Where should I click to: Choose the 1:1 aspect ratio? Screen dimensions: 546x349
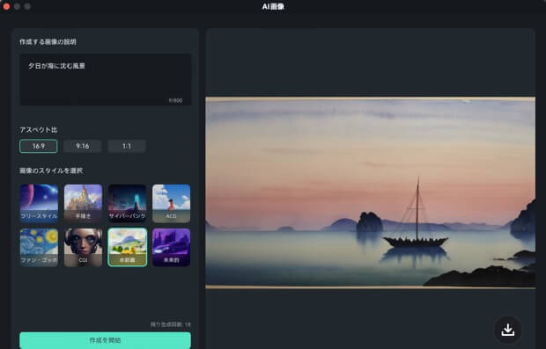(x=127, y=146)
